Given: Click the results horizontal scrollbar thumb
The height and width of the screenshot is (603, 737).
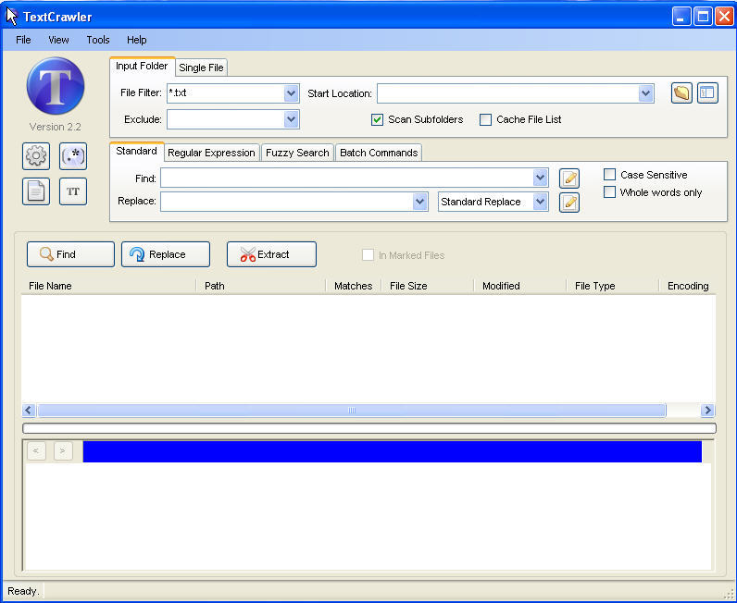Looking at the screenshot, I should pyautogui.click(x=352, y=411).
